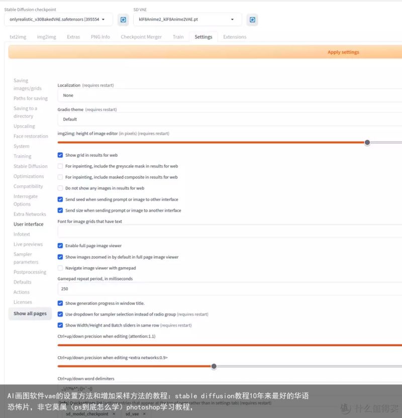
Task: Refresh the Stable Diffusion checkpoint list
Action: [123, 20]
